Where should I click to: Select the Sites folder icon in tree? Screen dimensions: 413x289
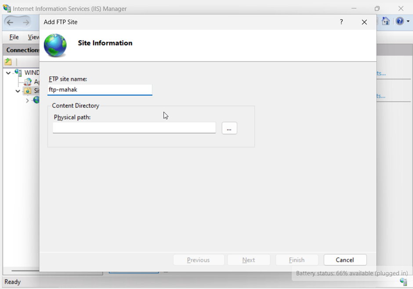(28, 91)
